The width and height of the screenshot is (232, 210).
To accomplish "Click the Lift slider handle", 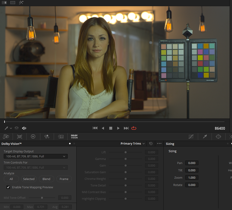I will coord(126,152).
